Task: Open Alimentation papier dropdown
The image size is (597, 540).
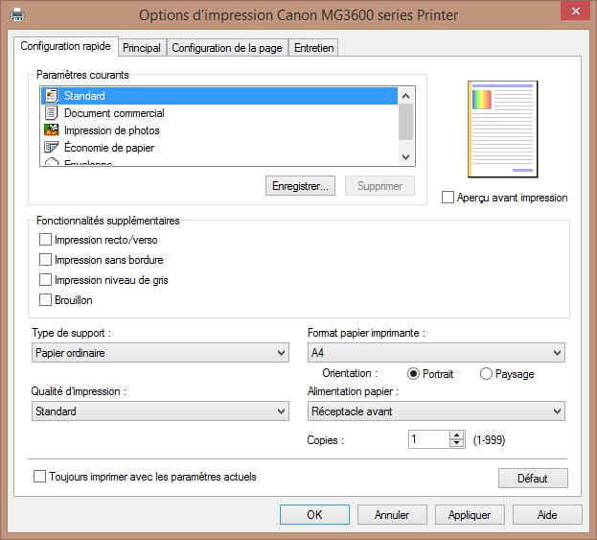Action: coord(436,411)
